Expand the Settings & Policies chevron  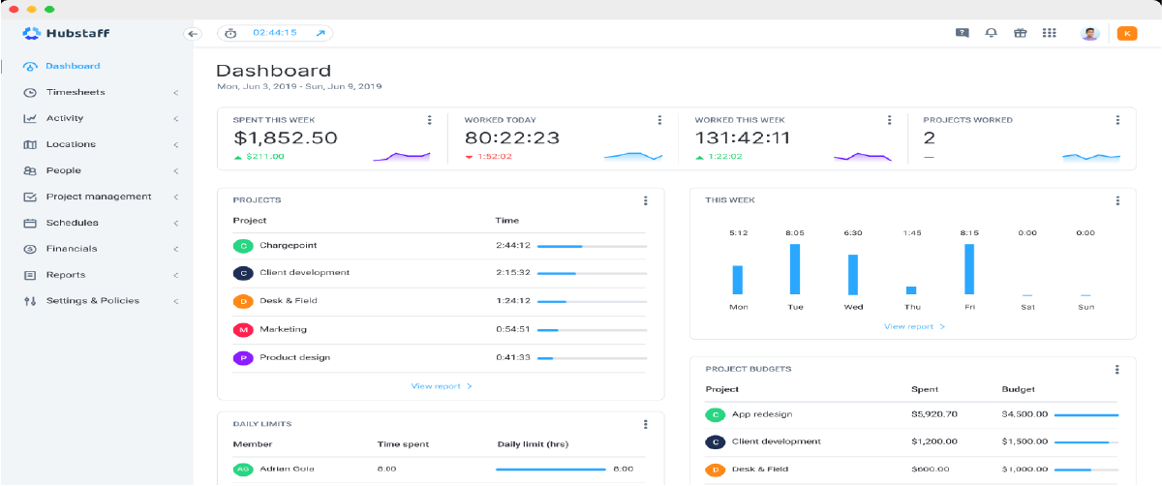pyautogui.click(x=176, y=302)
